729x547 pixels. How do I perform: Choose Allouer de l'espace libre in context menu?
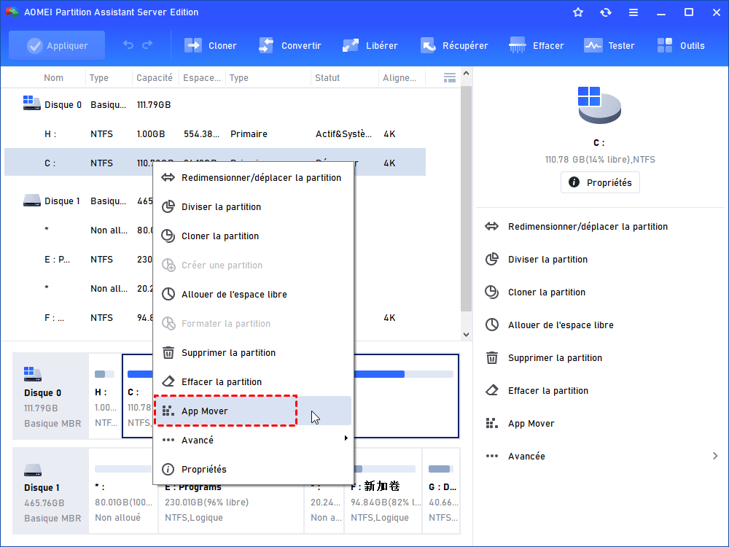pyautogui.click(x=254, y=295)
